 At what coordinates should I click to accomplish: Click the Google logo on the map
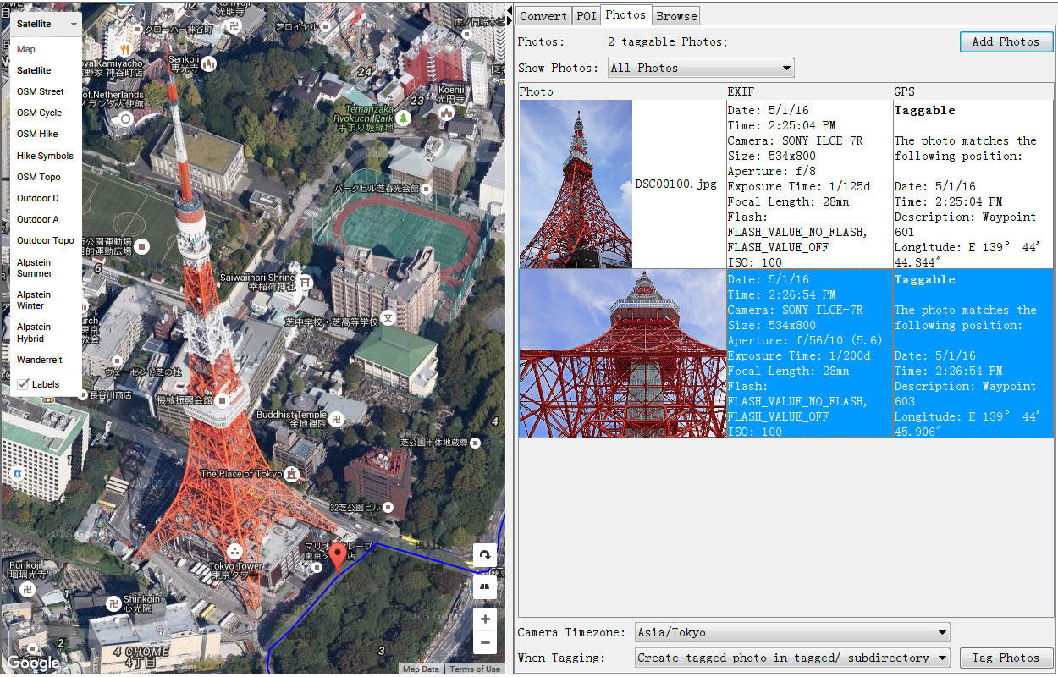tap(34, 663)
